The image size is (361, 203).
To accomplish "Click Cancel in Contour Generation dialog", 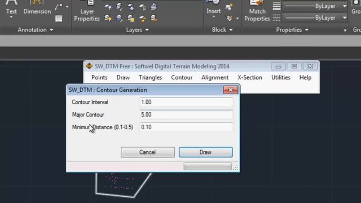I will (x=148, y=152).
